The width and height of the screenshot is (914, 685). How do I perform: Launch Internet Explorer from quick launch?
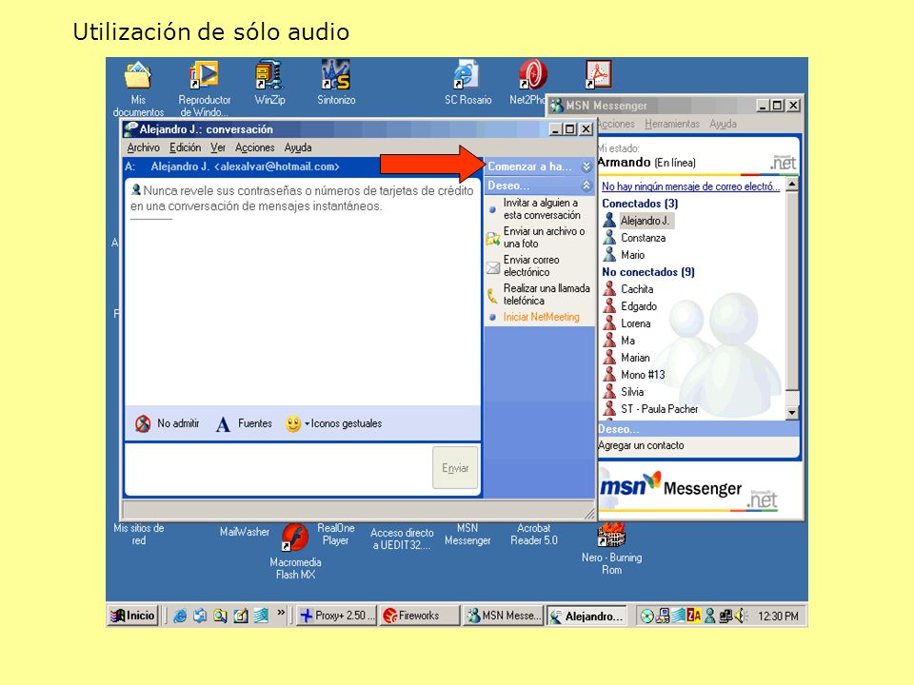tap(180, 616)
